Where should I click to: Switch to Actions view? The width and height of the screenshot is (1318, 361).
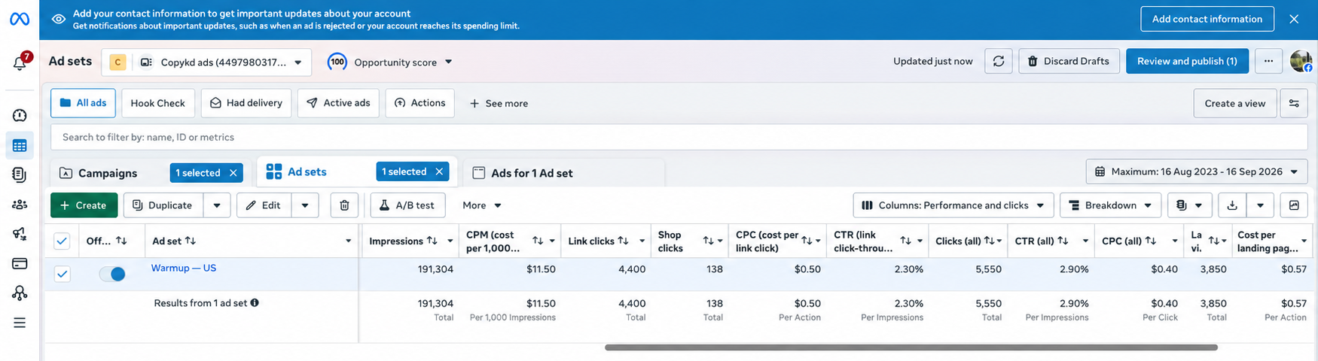point(420,103)
